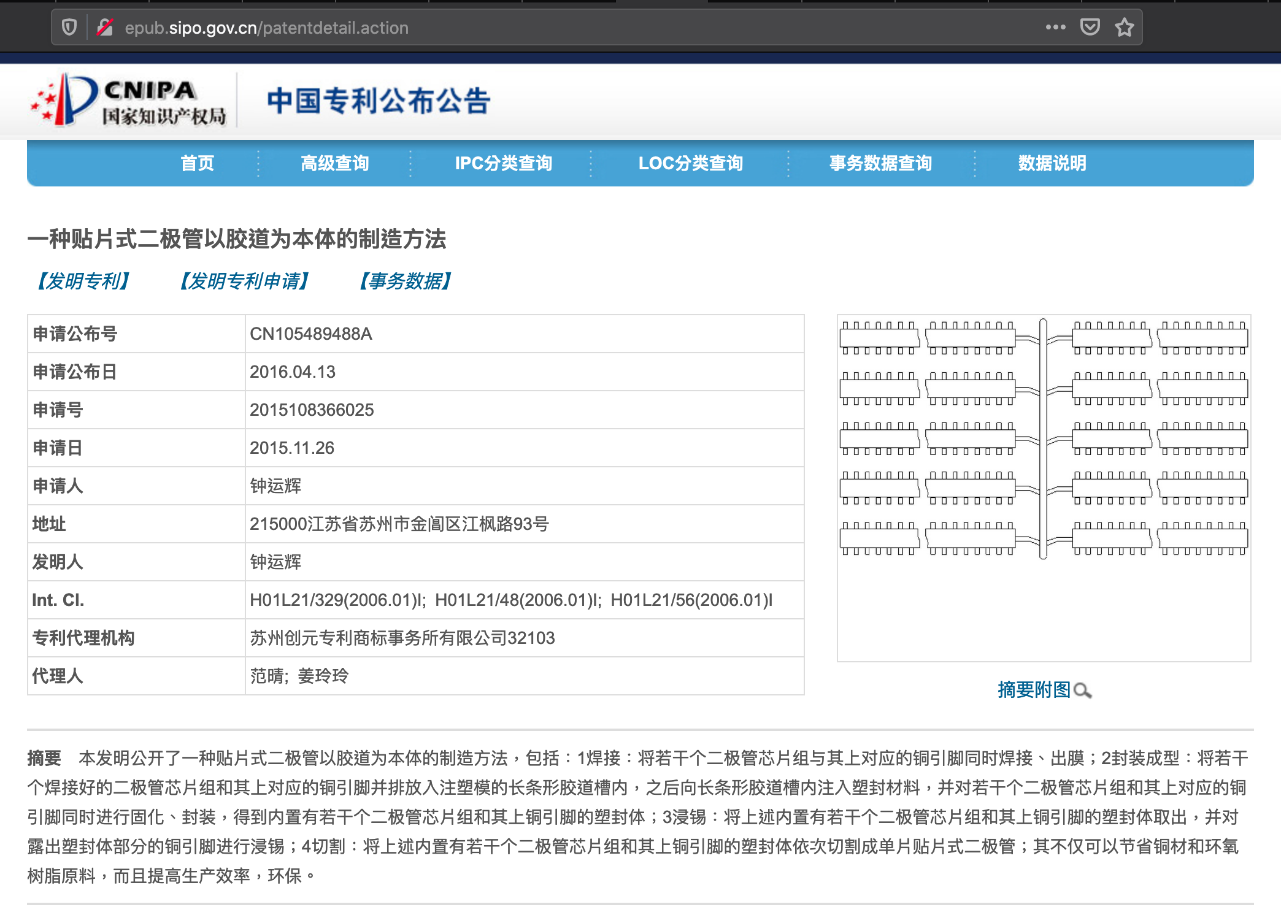Save the page to Pocket icon
The image size is (1281, 915).
1090,27
